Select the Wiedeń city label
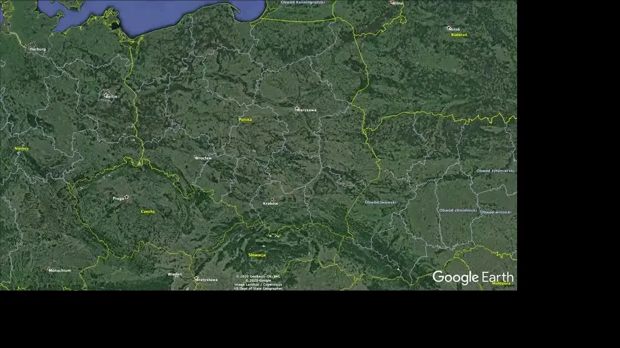The height and width of the screenshot is (348, 620). click(x=175, y=274)
